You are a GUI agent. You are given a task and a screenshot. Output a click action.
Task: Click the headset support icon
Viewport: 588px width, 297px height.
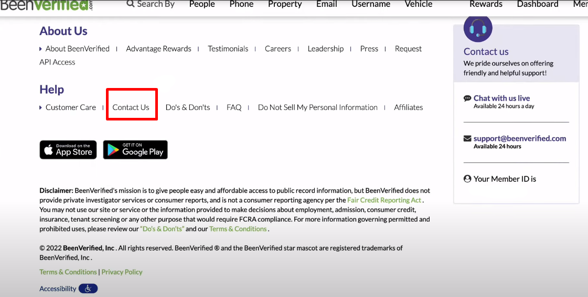[x=478, y=28]
